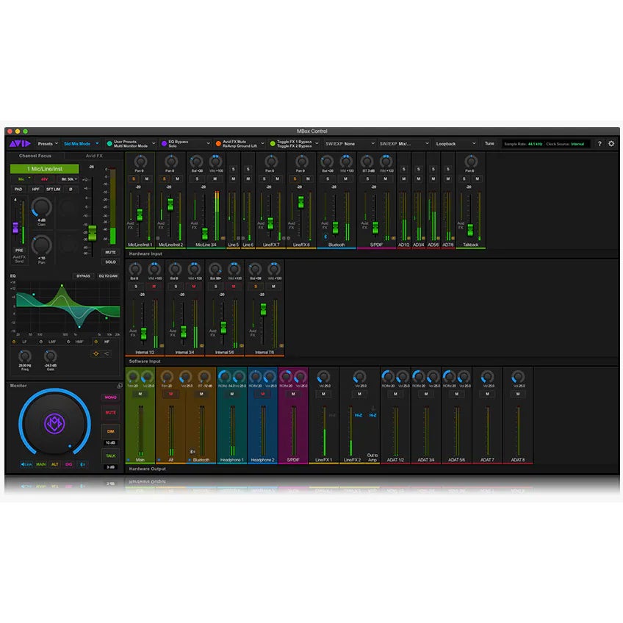Viewport: 623px width, 623px height.
Task: Open the SW/EXP Mix dropdown
Action: 403,144
